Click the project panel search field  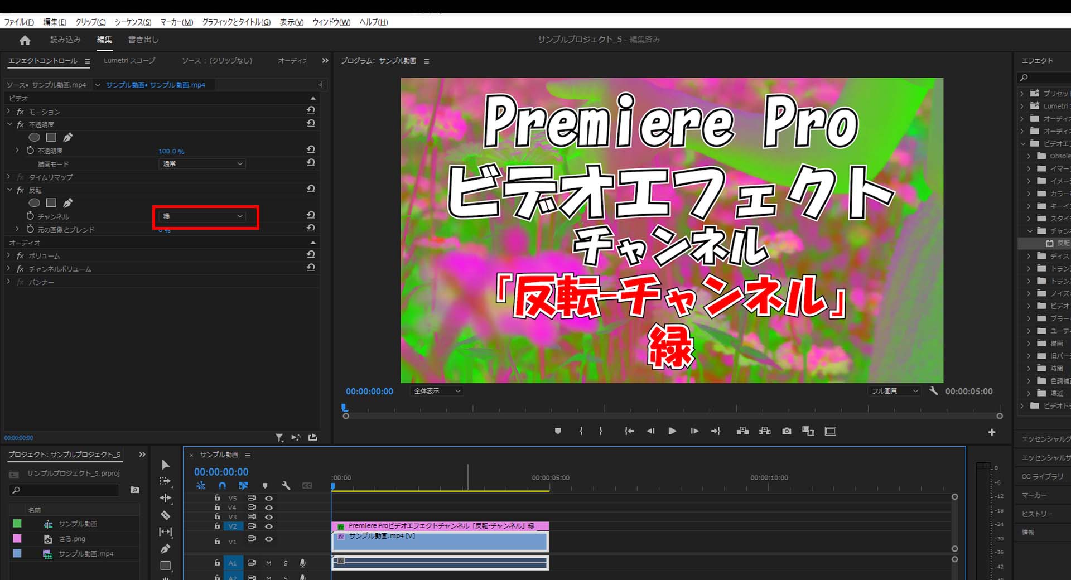click(x=65, y=490)
